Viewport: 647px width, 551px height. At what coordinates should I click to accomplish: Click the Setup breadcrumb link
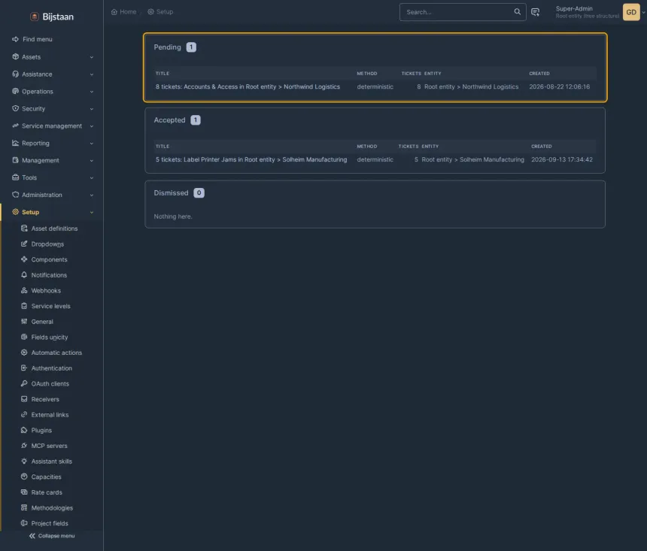coord(160,12)
